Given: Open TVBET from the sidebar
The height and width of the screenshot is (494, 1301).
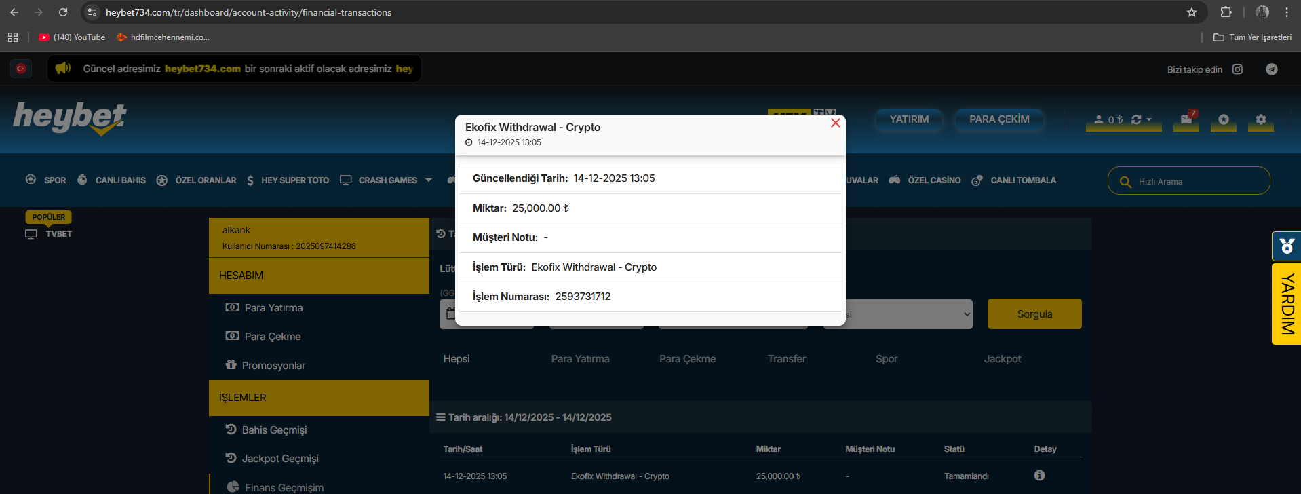Looking at the screenshot, I should point(49,233).
